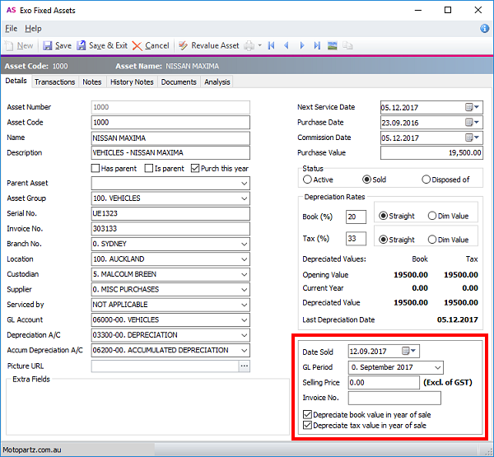
Task: Click the blue help info icon
Action: (x=484, y=28)
